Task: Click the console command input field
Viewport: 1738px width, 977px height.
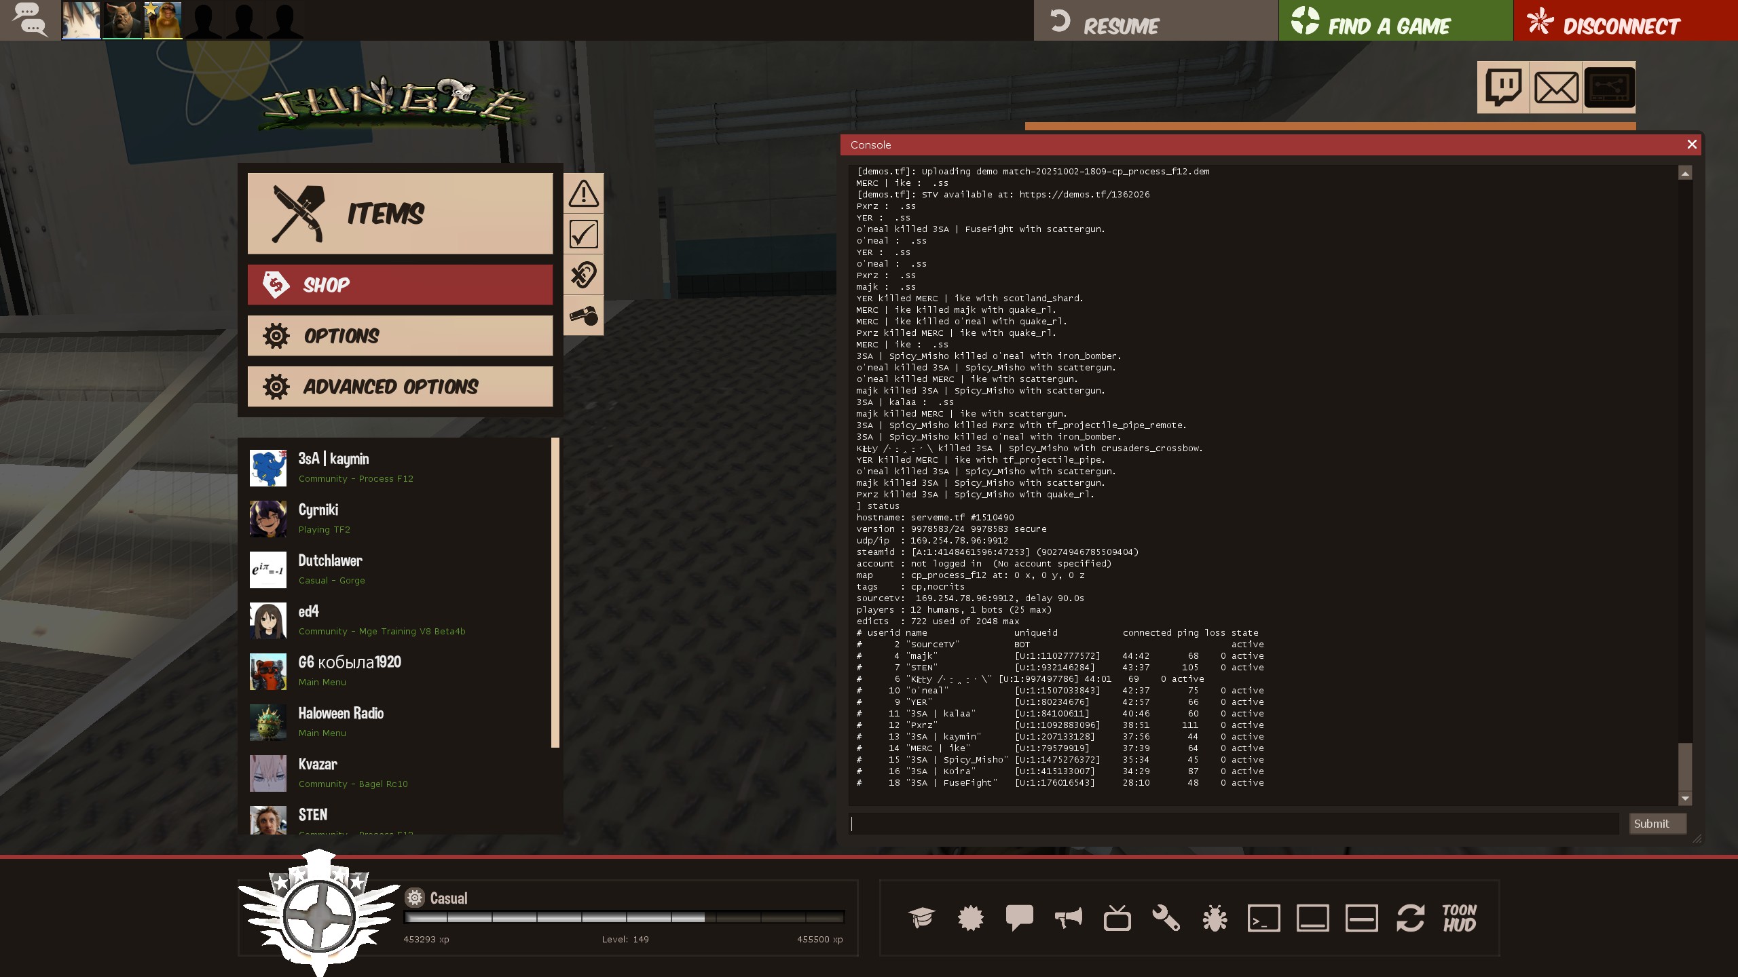Action: point(1233,824)
